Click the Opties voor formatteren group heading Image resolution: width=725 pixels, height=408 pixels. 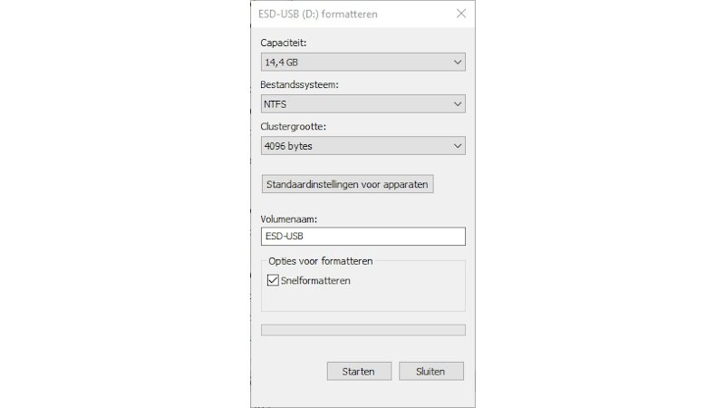coord(321,261)
